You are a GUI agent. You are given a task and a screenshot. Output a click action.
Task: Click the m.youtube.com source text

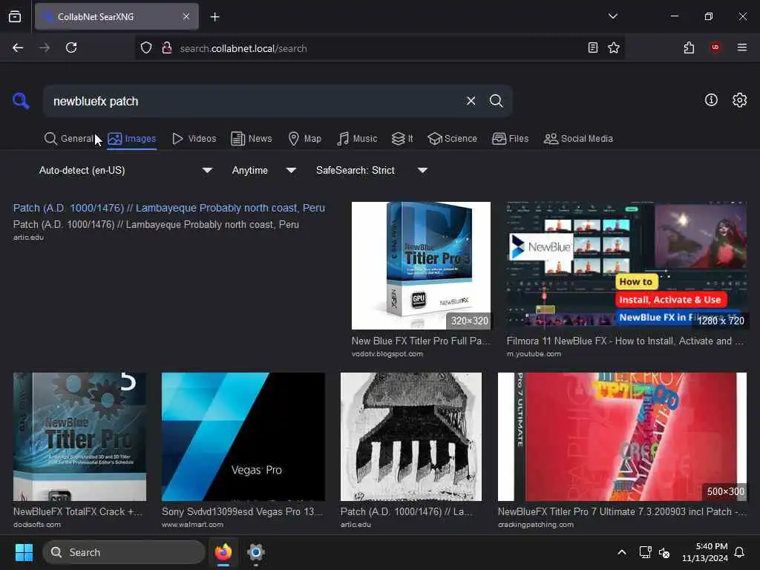point(534,354)
